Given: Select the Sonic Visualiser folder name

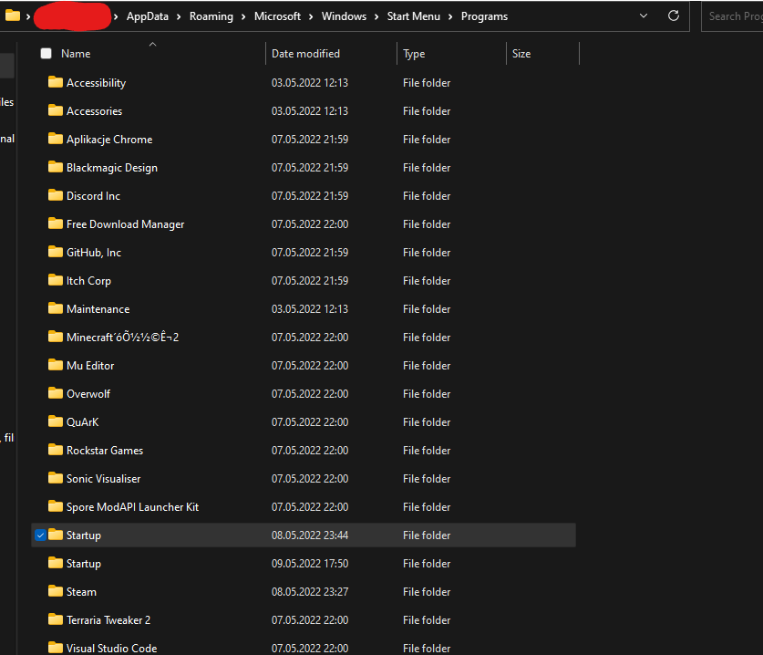Looking at the screenshot, I should click(x=103, y=479).
